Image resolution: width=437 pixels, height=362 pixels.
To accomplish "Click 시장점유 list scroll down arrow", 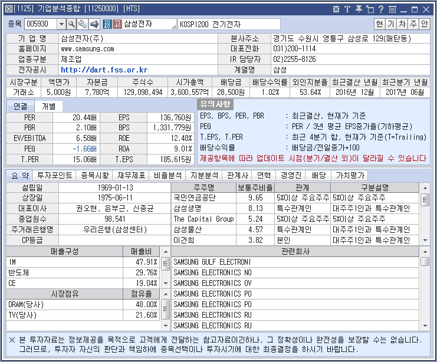I will (166, 325).
